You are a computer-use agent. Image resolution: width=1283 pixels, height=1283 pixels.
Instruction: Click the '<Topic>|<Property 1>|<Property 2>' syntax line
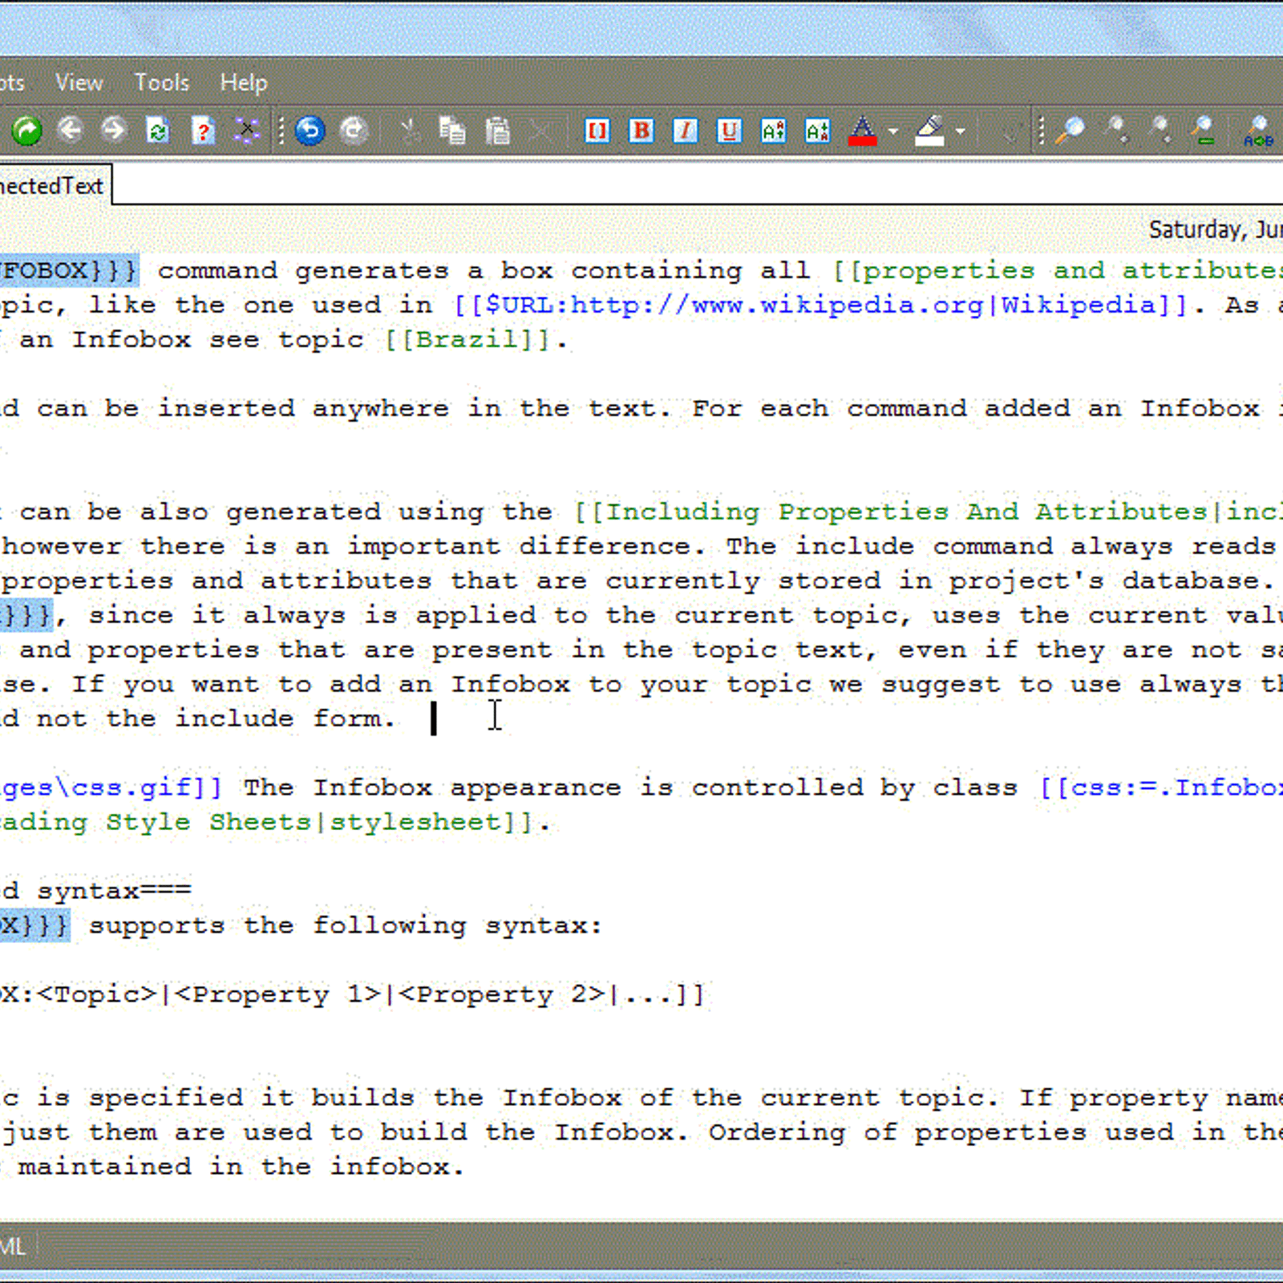(351, 994)
